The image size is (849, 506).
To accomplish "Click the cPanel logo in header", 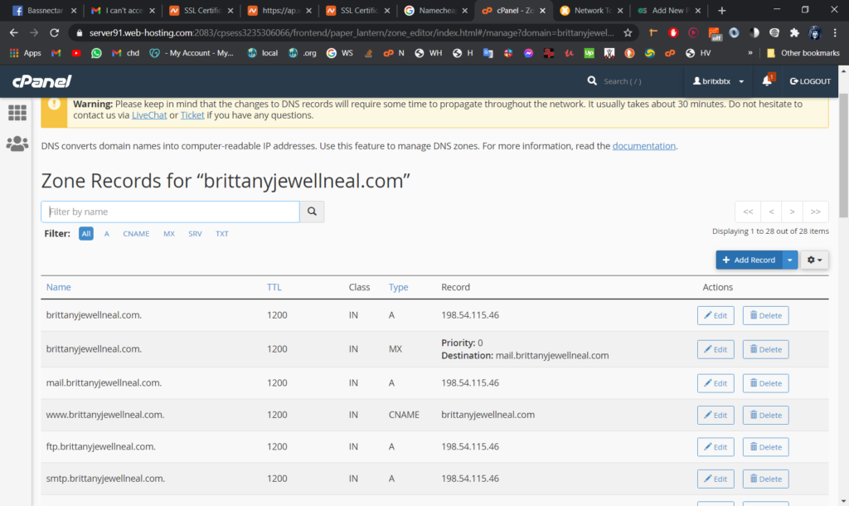I will point(41,81).
